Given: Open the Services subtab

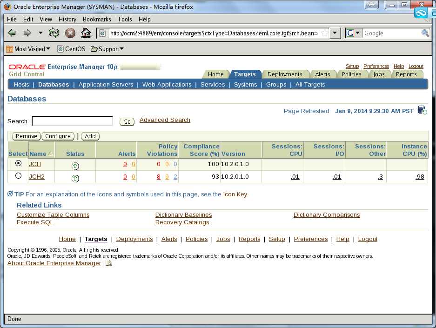Looking at the screenshot, I should 213,85.
